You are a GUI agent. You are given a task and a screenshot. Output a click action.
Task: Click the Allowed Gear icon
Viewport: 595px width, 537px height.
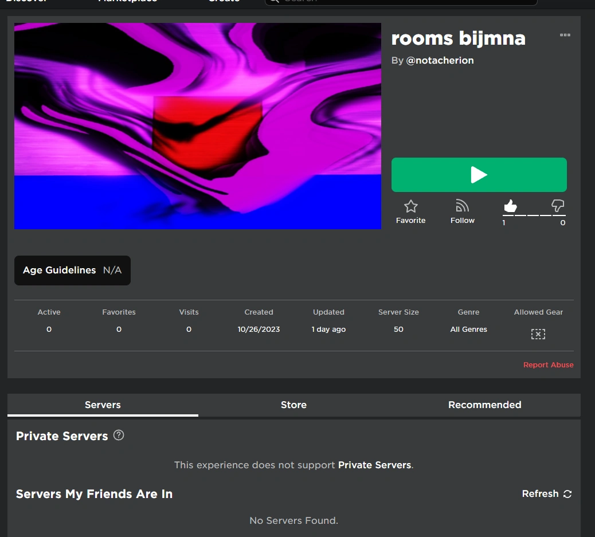click(538, 334)
